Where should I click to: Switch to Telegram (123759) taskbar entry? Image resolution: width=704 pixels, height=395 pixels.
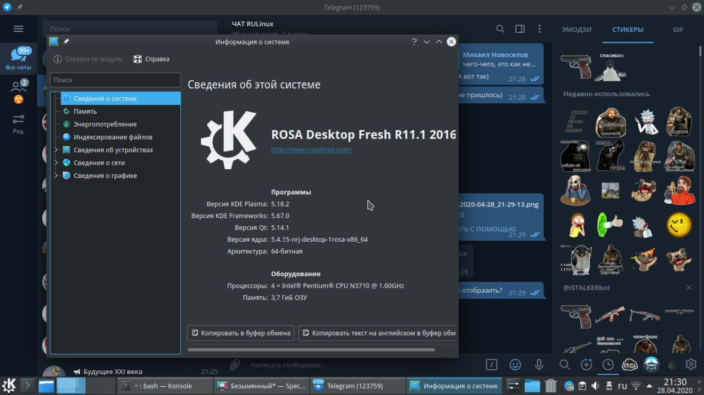pyautogui.click(x=357, y=386)
